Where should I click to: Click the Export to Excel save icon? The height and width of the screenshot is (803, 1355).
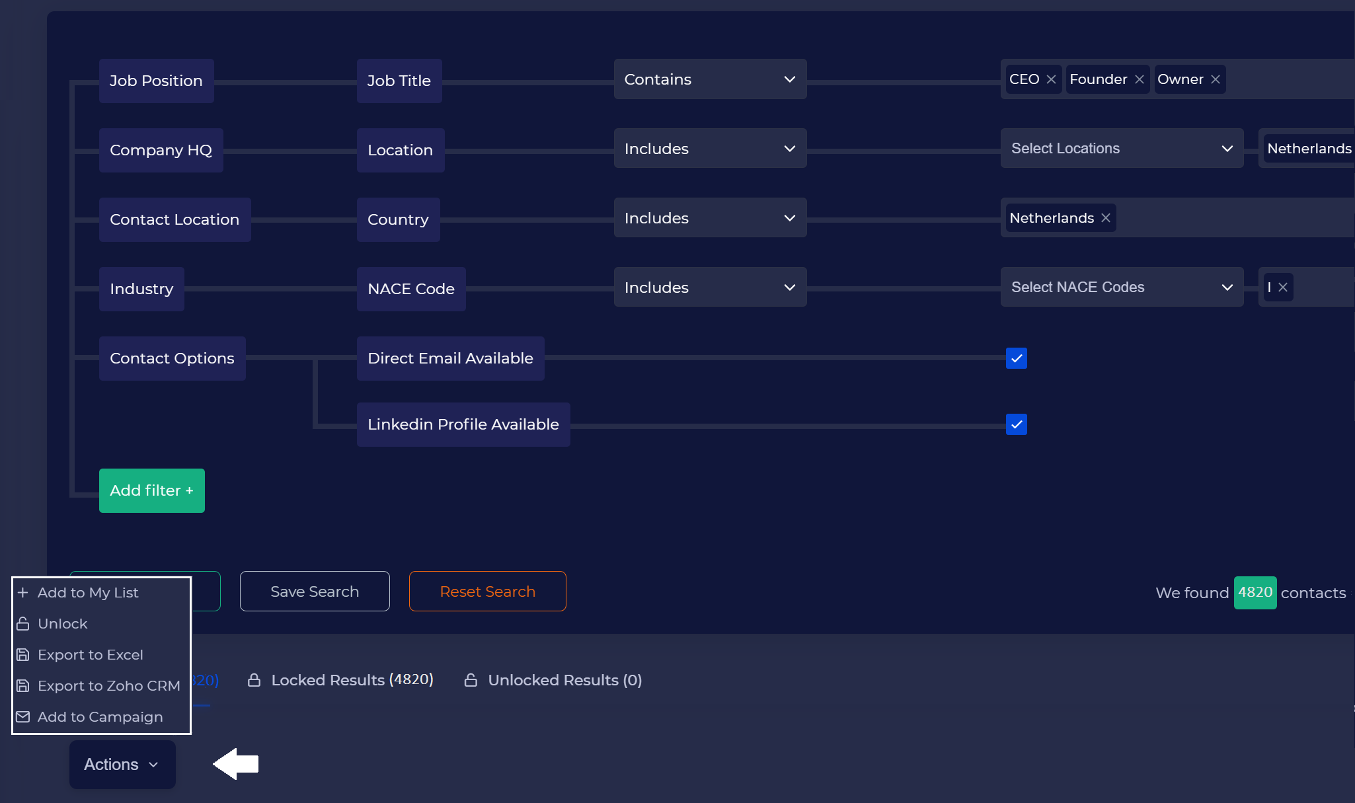(x=23, y=655)
